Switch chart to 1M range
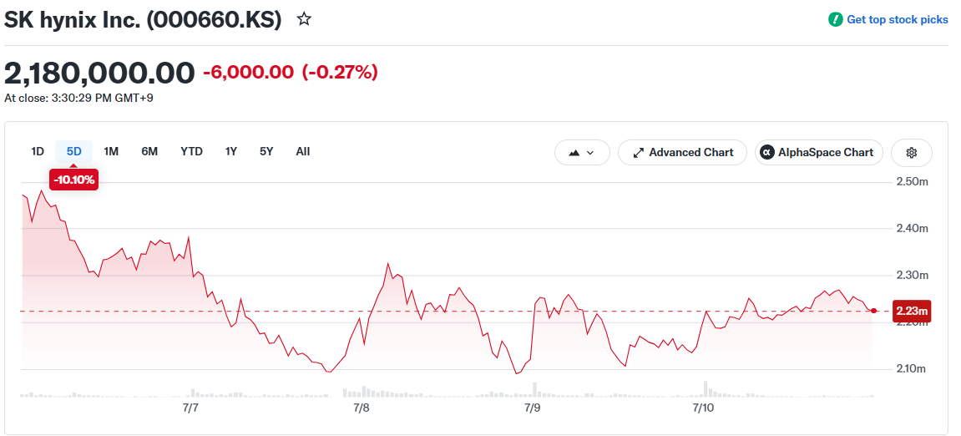Viewport: 961px width, 436px height. point(111,151)
